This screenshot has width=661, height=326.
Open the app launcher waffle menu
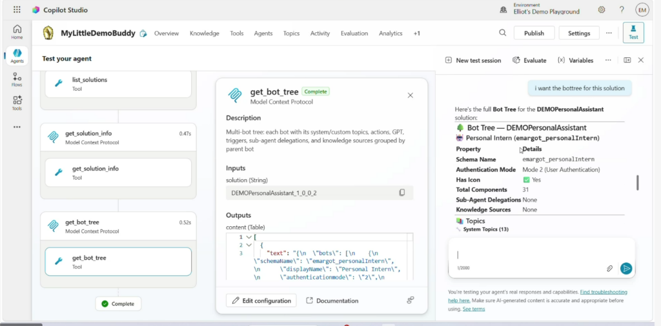pos(17,10)
